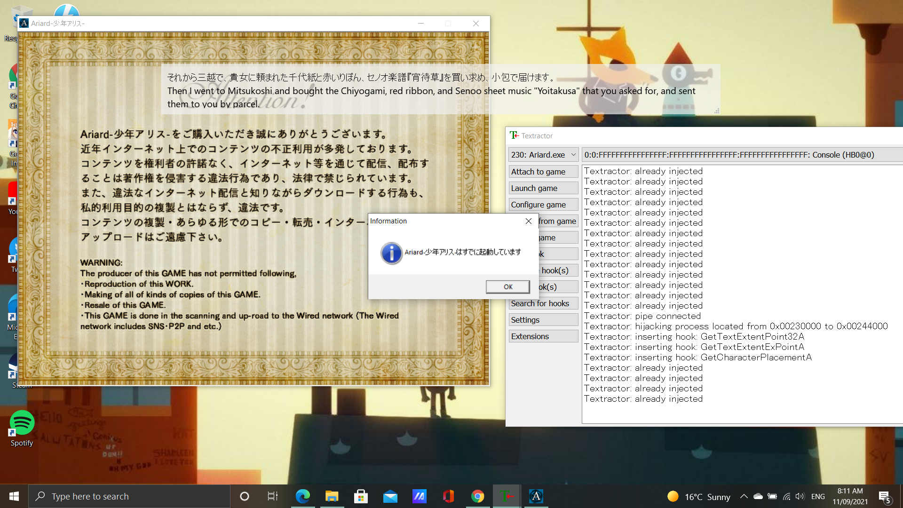The image size is (903, 508).
Task: Open the 230: Ariard.exe process dropdown
Action: tap(544, 155)
